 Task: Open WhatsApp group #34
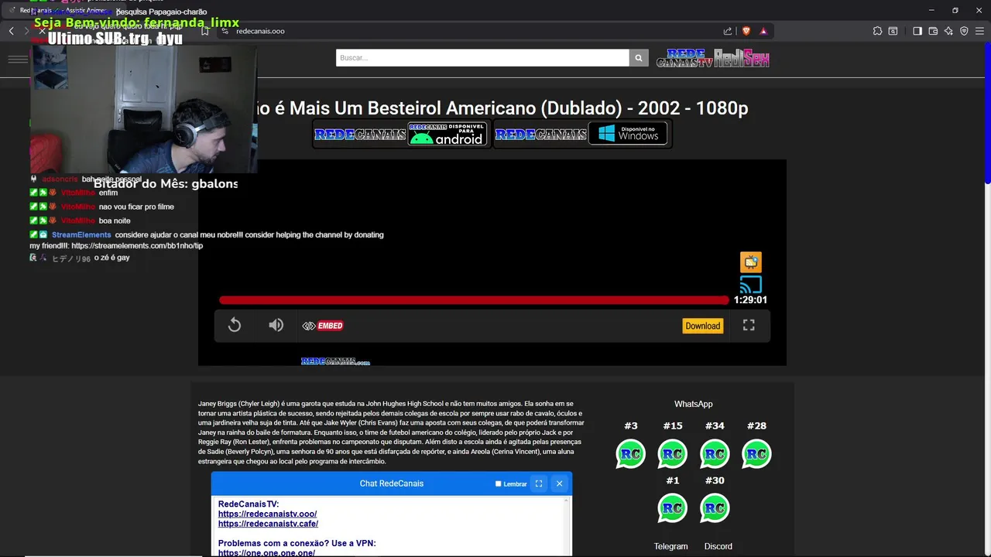point(715,454)
